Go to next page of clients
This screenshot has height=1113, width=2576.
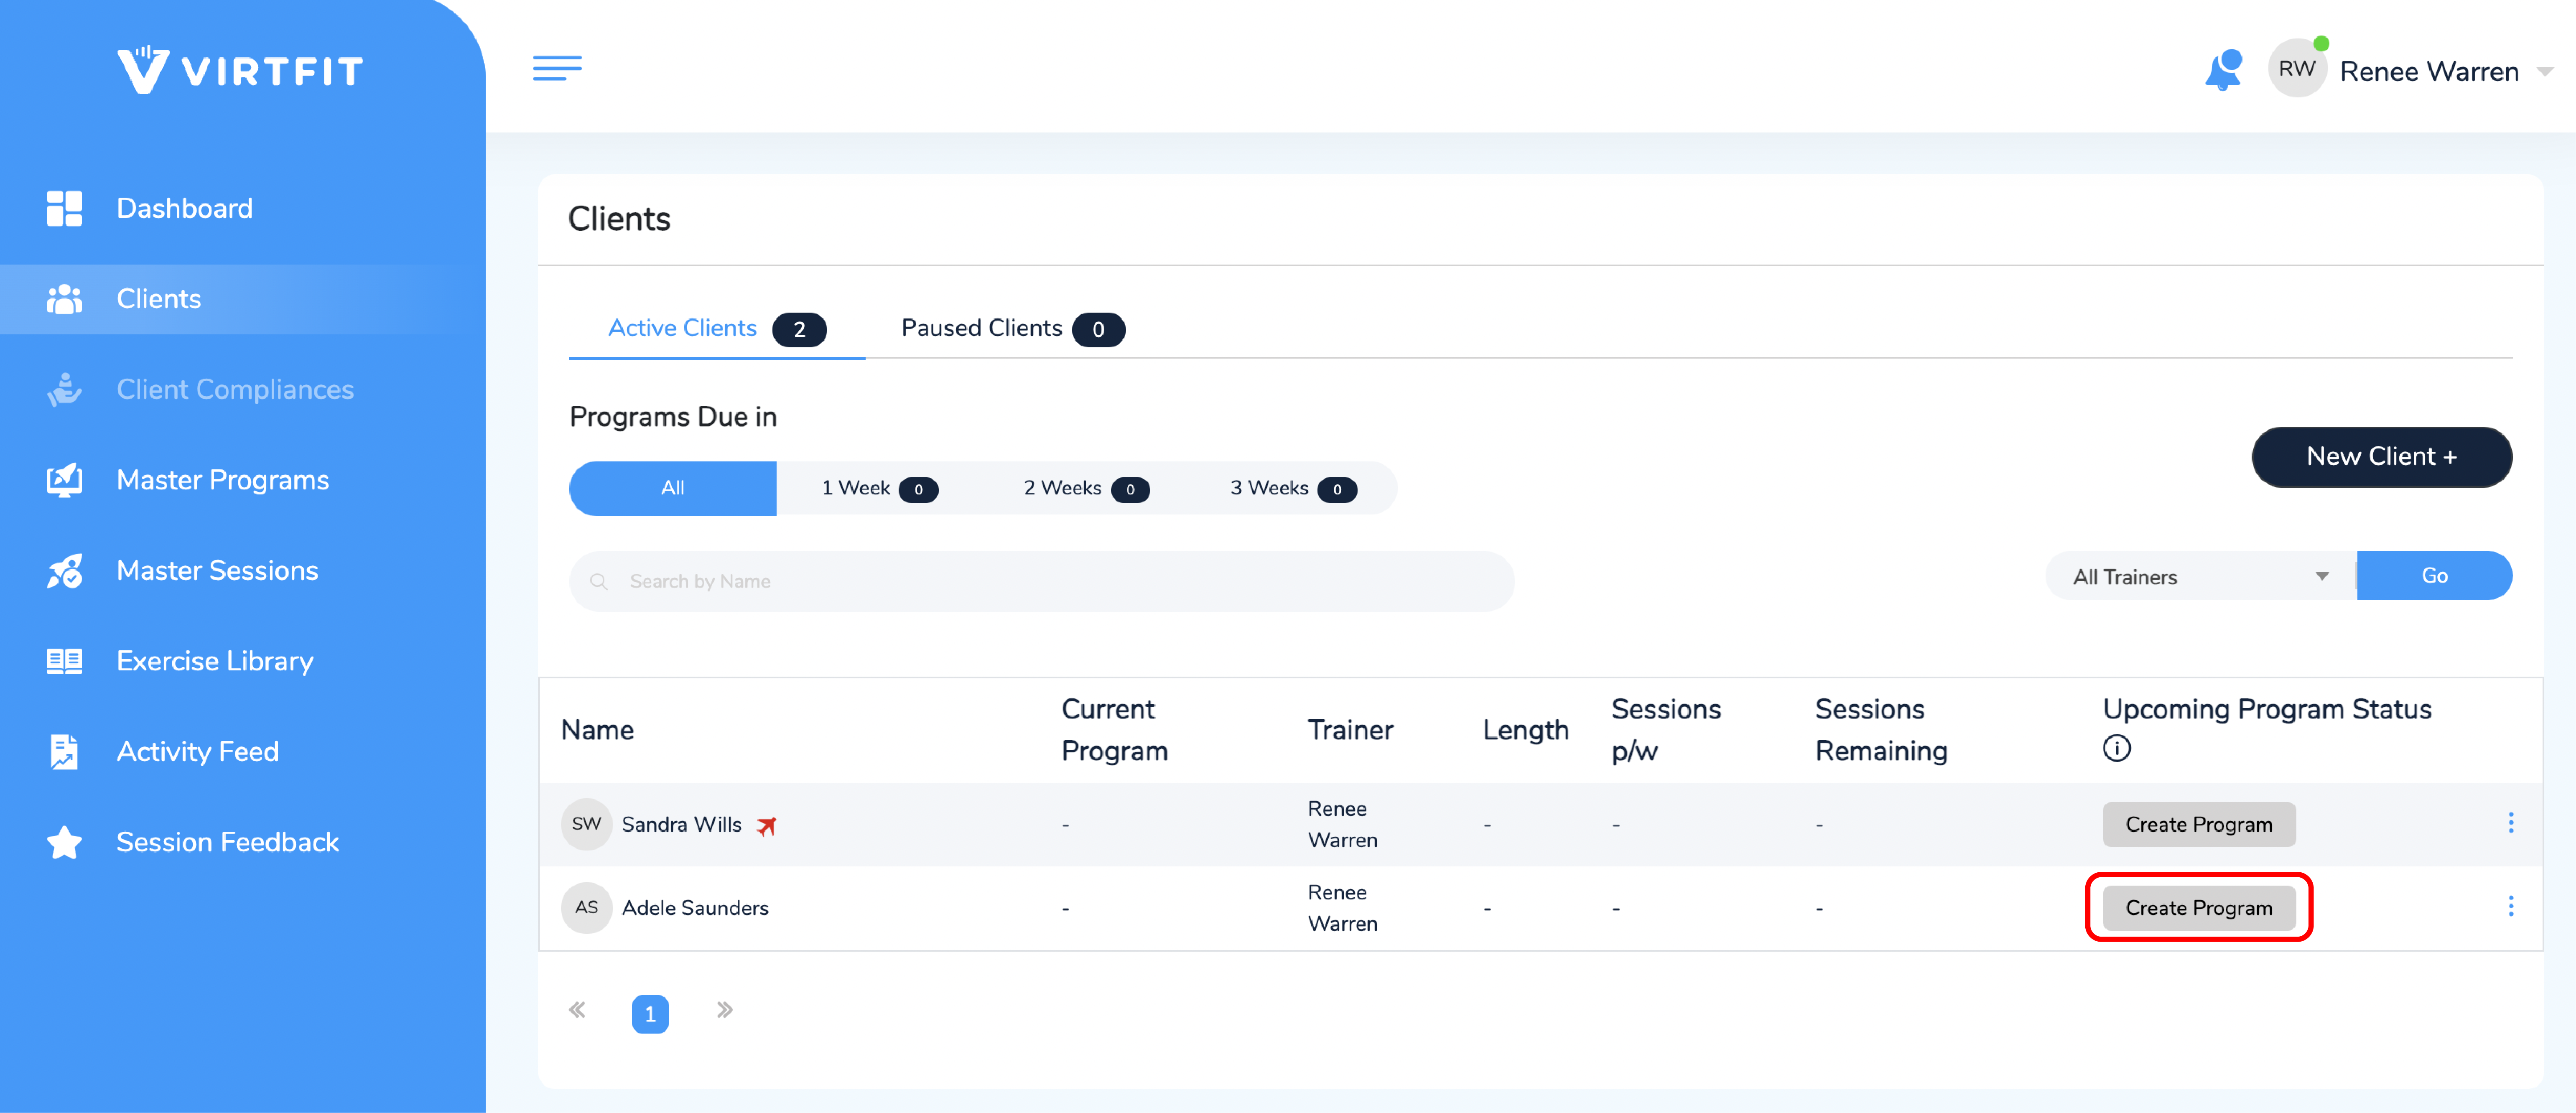[x=725, y=1010]
